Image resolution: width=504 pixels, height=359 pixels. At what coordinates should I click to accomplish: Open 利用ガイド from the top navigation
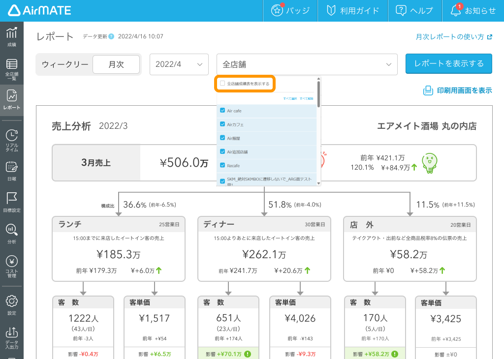pyautogui.click(x=352, y=10)
